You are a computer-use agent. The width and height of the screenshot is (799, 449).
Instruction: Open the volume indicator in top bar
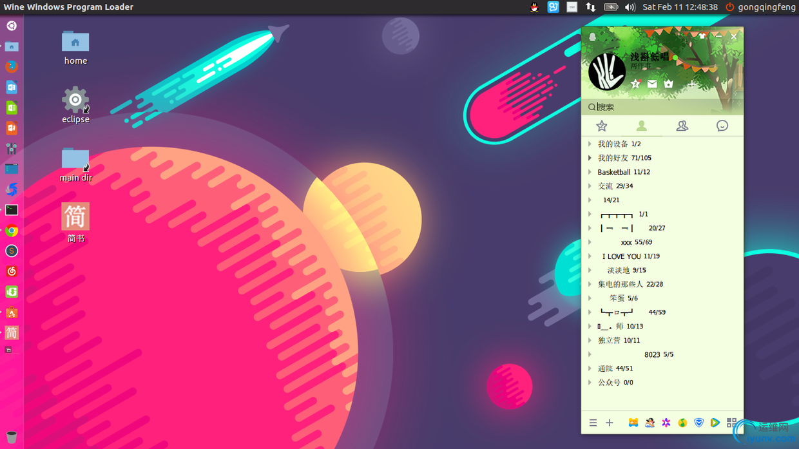[x=630, y=7]
